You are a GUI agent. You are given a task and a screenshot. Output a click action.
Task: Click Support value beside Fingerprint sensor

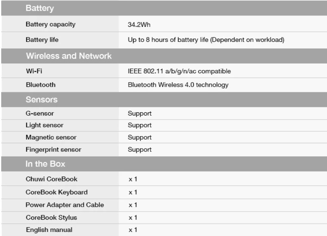pyautogui.click(x=140, y=150)
